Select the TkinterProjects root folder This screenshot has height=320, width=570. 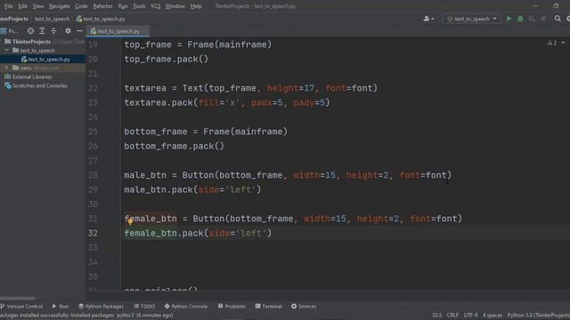pos(31,42)
